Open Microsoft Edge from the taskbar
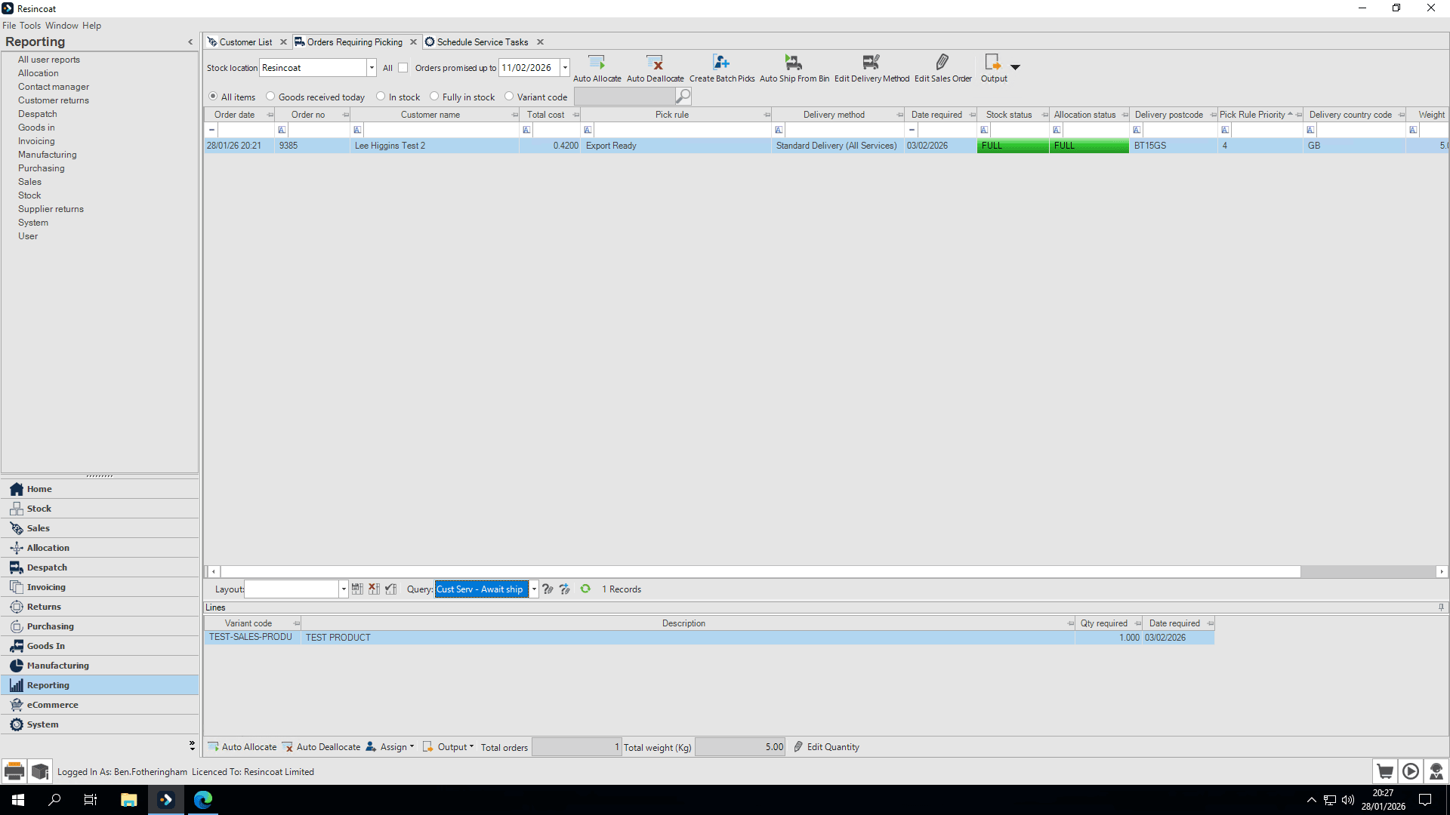This screenshot has height=815, width=1450. click(203, 800)
